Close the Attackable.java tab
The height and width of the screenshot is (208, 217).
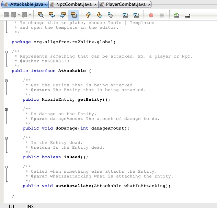pos(46,5)
